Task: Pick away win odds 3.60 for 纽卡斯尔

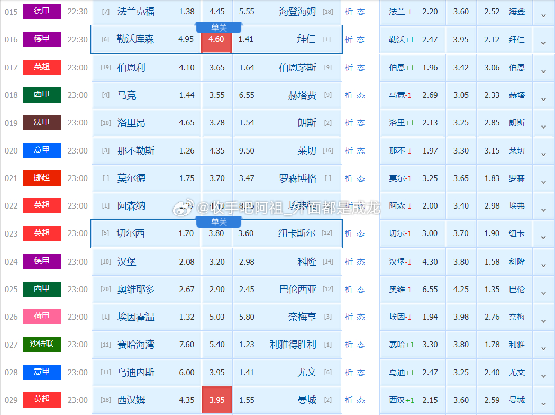Action: point(245,233)
